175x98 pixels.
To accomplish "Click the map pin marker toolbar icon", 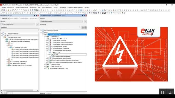I will click(x=107, y=10).
